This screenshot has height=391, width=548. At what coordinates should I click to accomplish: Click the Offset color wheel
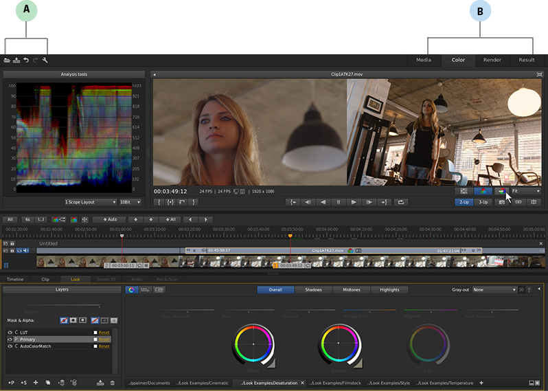(253, 343)
